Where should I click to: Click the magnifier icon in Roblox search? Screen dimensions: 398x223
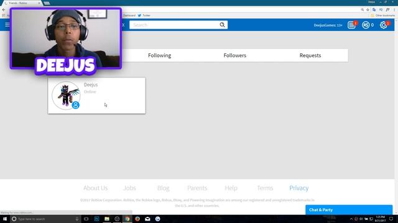[x=222, y=25]
